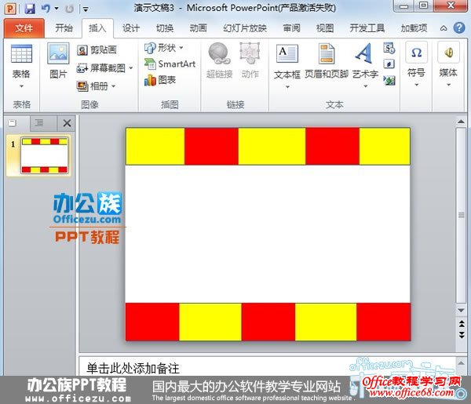Insert clip art via 剪贴画
This screenshot has width=471, height=404.
tap(97, 50)
